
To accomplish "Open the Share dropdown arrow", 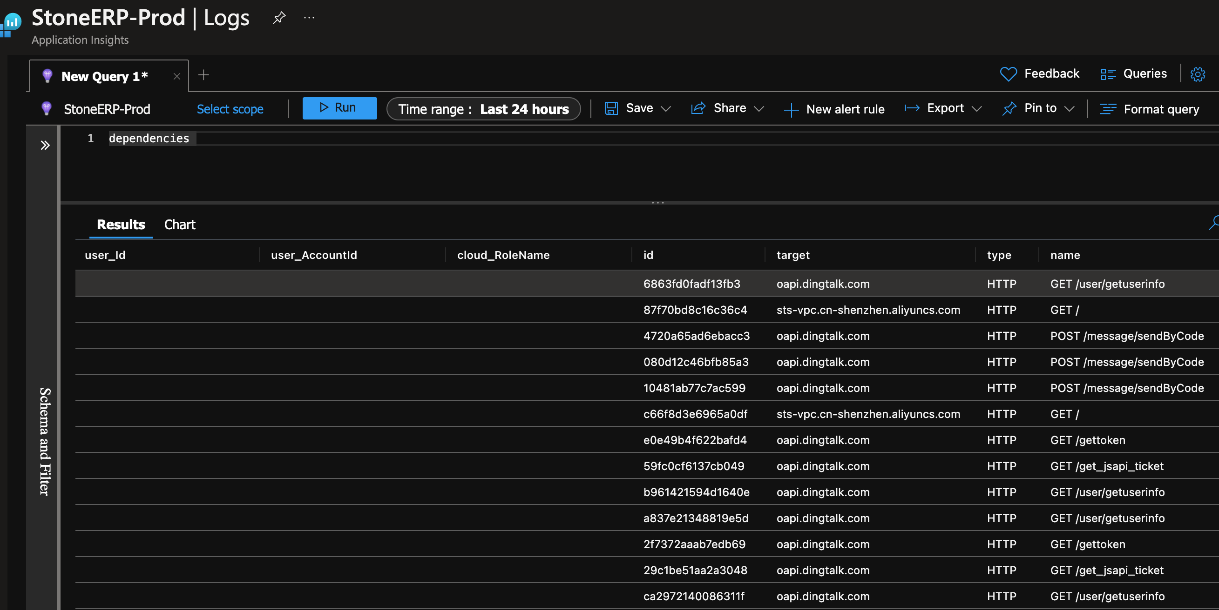I will click(760, 109).
